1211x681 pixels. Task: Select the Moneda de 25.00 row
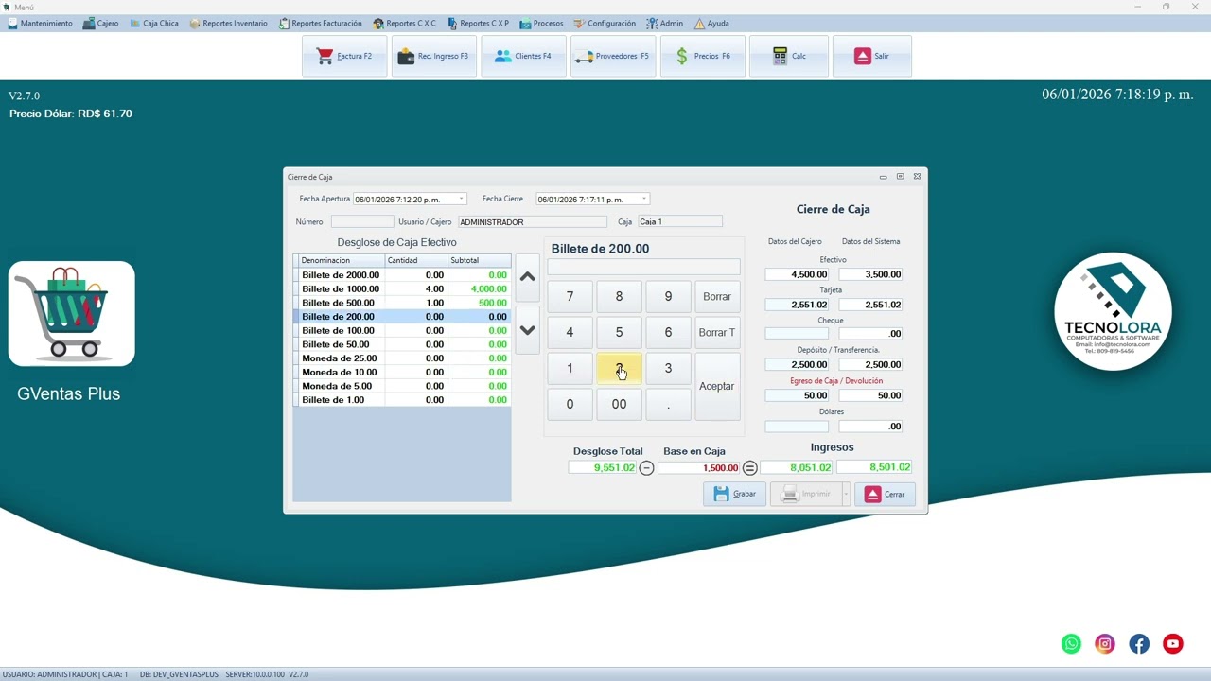click(x=404, y=358)
